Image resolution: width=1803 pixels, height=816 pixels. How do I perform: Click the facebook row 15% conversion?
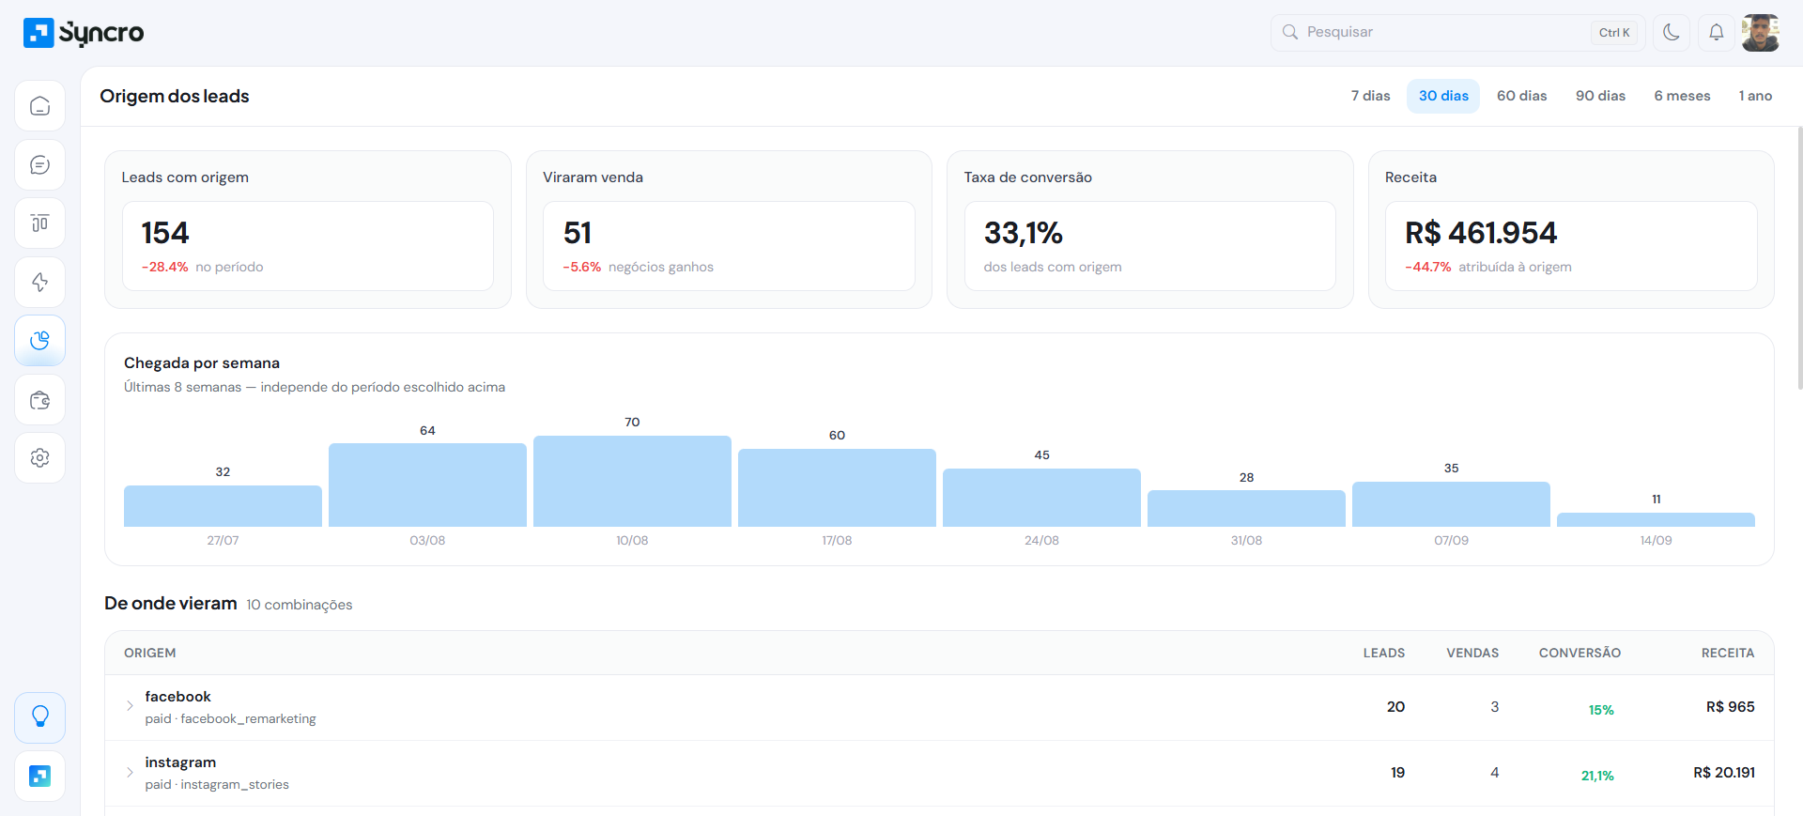(x=1601, y=710)
